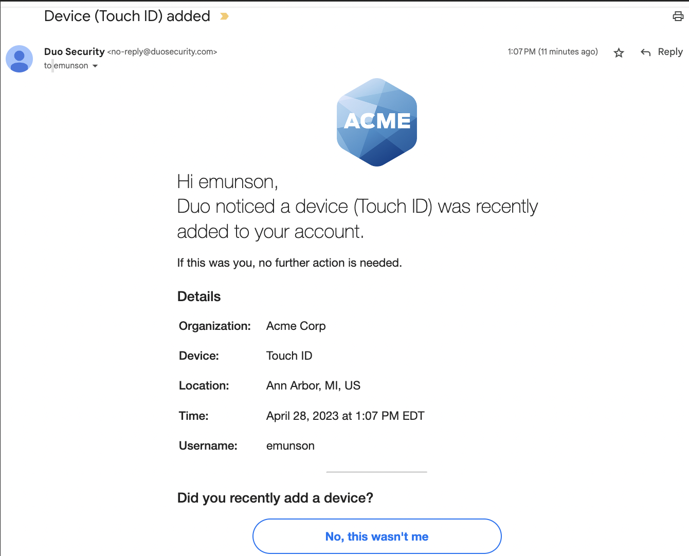Click the Touch ID device value
Image resolution: width=689 pixels, height=556 pixels.
click(x=289, y=356)
